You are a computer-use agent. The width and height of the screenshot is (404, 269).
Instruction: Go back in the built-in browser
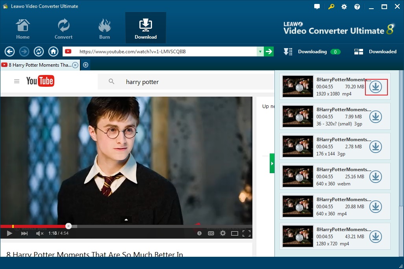point(9,52)
